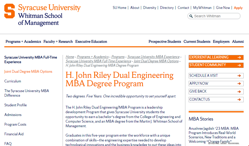Click the Experiential Learning arrow icon

point(239,57)
